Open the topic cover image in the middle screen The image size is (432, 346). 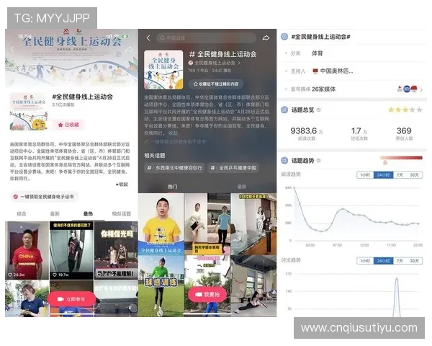[163, 69]
